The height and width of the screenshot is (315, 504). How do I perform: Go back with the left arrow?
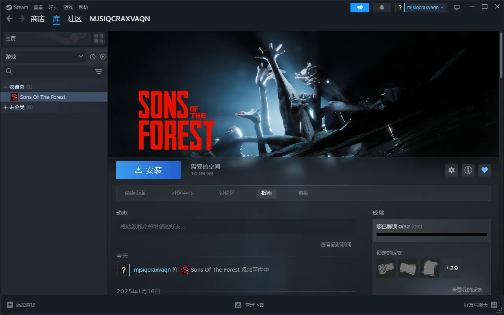point(9,19)
